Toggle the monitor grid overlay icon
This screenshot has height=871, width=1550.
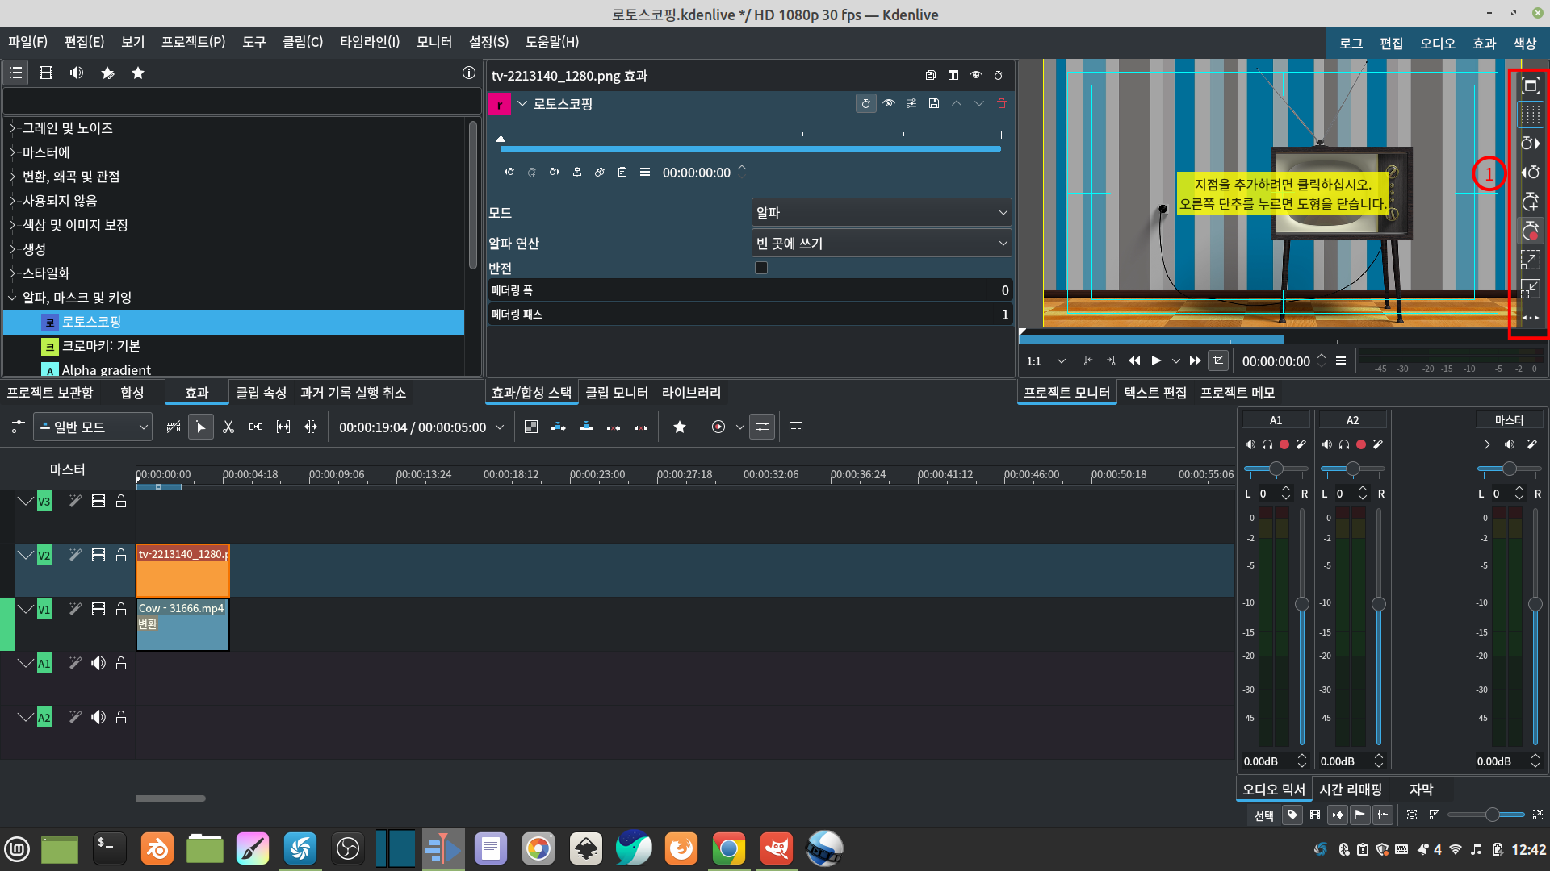(1530, 115)
